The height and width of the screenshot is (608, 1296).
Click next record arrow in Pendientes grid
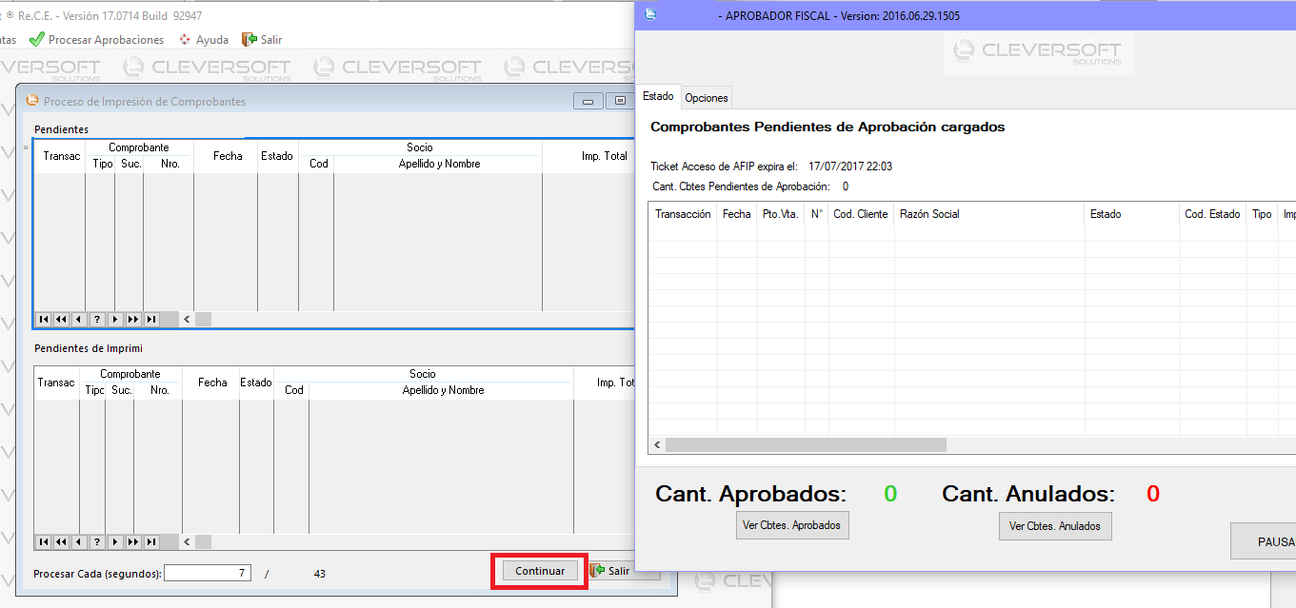(115, 320)
